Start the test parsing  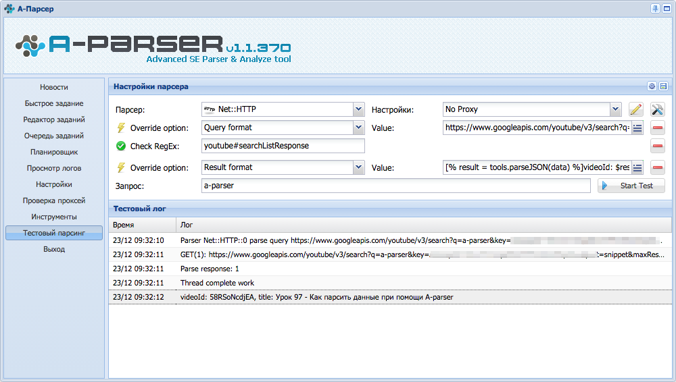(x=631, y=186)
